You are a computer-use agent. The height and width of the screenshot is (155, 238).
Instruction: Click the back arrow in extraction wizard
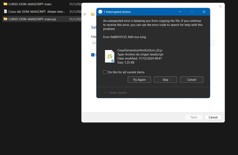coord(85,14)
